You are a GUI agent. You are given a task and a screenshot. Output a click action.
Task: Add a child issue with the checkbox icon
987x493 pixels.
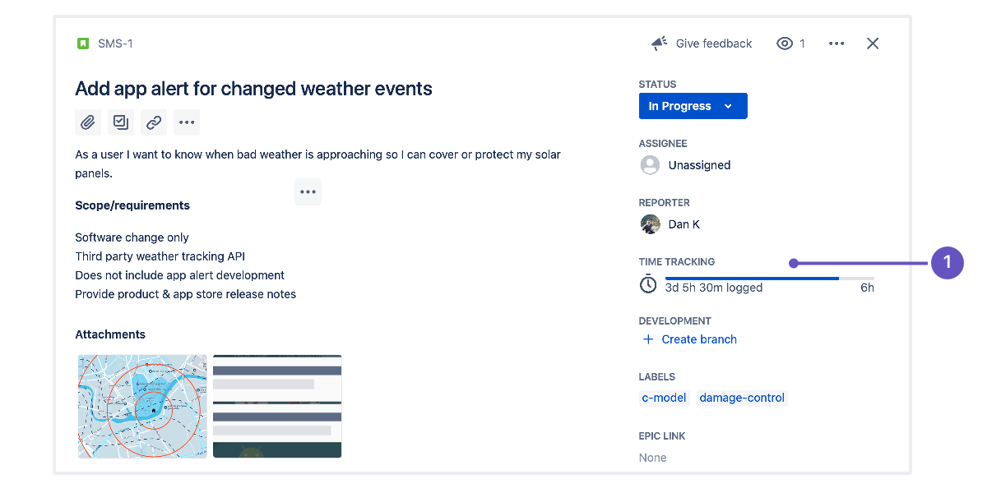121,122
